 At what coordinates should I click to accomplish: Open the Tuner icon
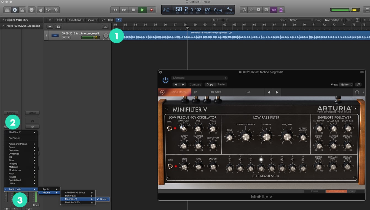251,10
